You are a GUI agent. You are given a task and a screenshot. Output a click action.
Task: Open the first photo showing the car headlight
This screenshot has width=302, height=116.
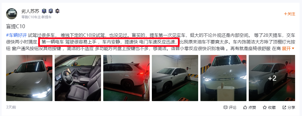(x=29, y=78)
